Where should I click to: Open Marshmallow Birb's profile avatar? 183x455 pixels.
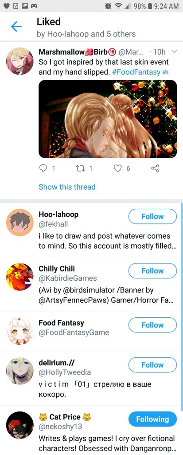[x=19, y=61]
